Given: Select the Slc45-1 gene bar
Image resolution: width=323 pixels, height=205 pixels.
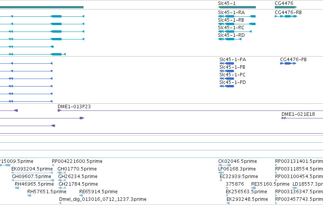Looking at the screenshot, I should tap(237, 7).
